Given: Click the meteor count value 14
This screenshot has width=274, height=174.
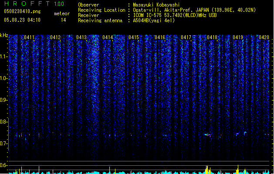Looking at the screenshot, I should (64, 20).
